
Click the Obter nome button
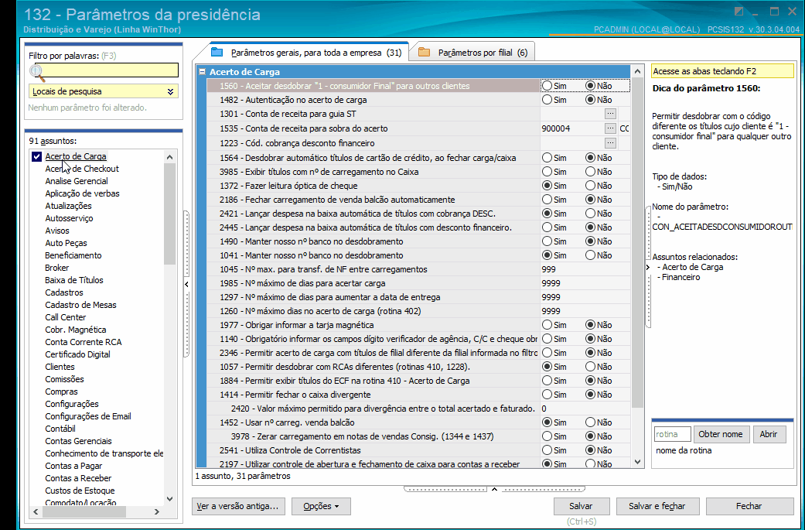[x=721, y=434]
